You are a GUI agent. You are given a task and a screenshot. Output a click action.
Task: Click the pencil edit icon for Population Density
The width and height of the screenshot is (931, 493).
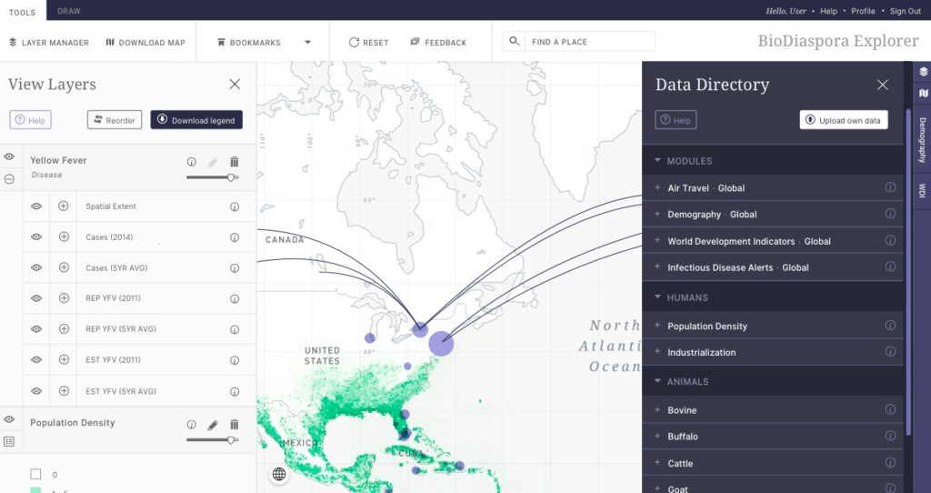point(213,425)
